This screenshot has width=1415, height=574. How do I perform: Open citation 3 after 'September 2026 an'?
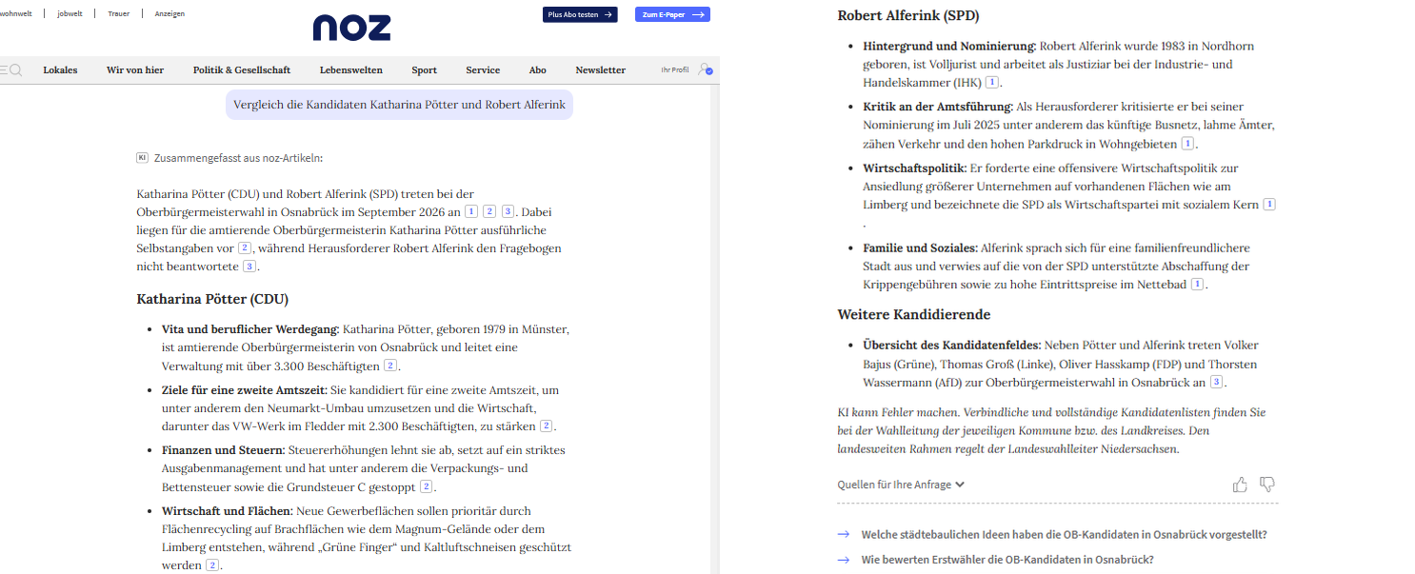(508, 211)
